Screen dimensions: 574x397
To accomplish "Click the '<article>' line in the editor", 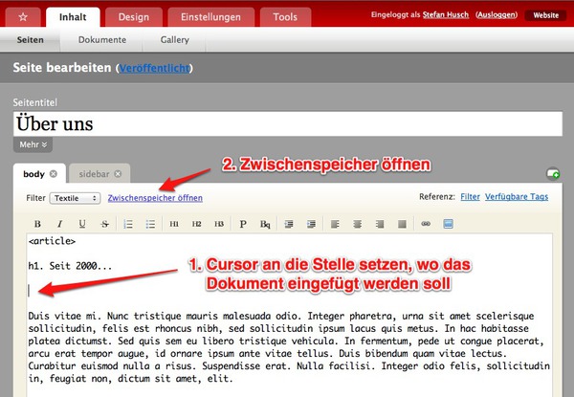I will [x=52, y=241].
